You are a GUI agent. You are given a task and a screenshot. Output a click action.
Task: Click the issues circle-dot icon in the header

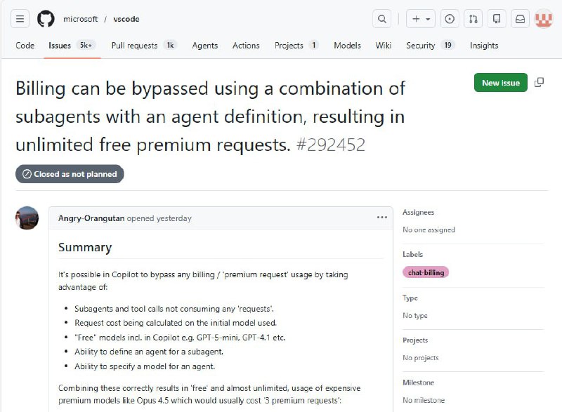pyautogui.click(x=450, y=19)
